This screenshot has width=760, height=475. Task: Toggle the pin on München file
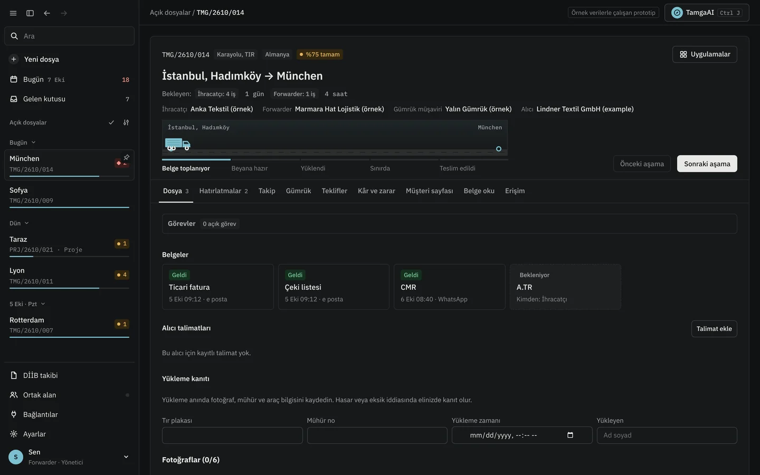point(126,157)
